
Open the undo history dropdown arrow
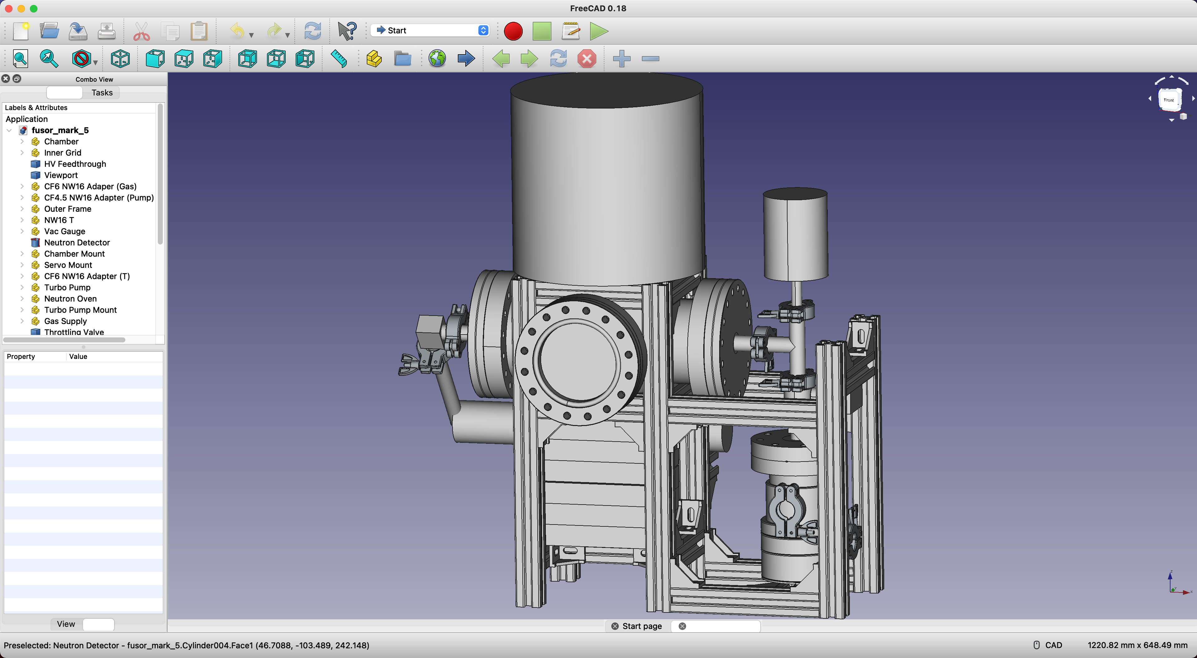click(251, 35)
